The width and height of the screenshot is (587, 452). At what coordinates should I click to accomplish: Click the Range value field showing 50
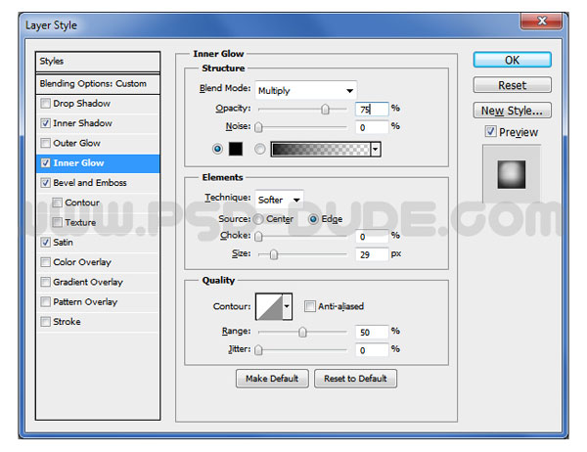point(372,333)
